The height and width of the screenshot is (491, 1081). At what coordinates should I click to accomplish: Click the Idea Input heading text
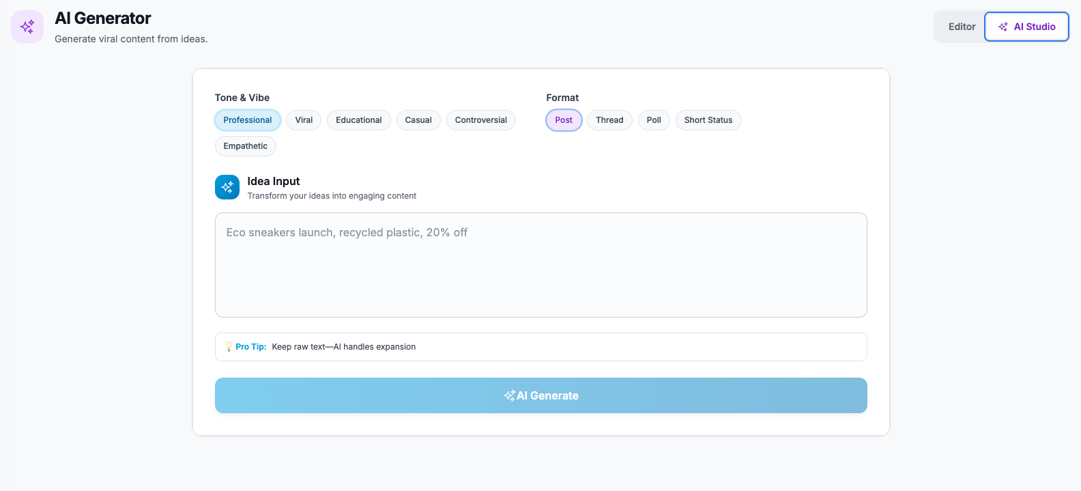[x=273, y=181]
